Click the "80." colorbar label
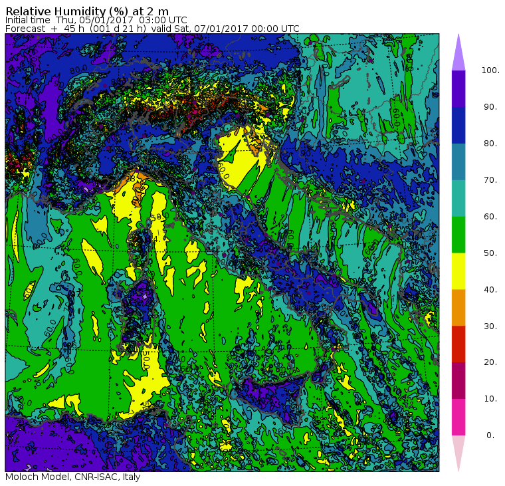This screenshot has height=486, width=505. pos(490,144)
